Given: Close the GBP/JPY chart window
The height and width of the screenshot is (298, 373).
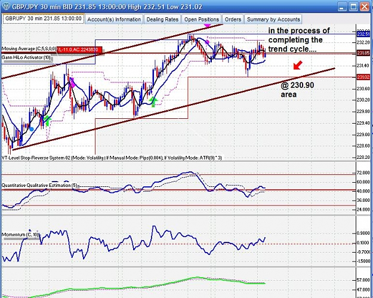Looking at the screenshot, I should pos(365,7).
